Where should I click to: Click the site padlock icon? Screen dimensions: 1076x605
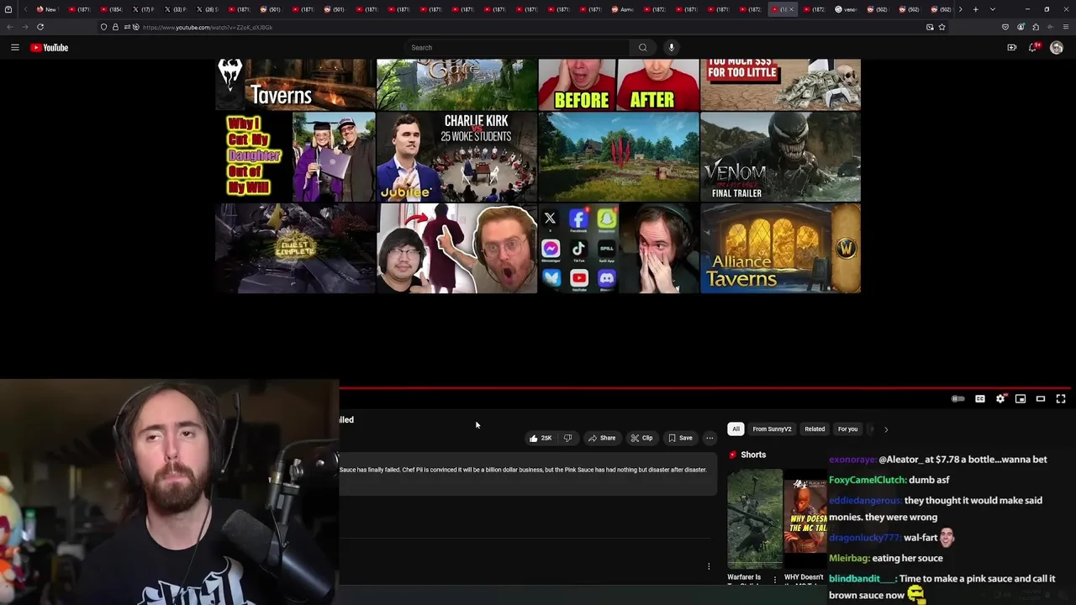point(116,27)
